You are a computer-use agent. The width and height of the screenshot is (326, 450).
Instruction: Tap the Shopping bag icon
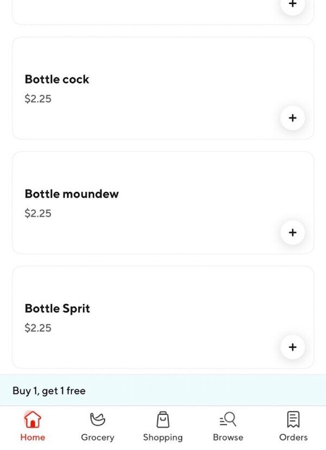click(x=162, y=420)
